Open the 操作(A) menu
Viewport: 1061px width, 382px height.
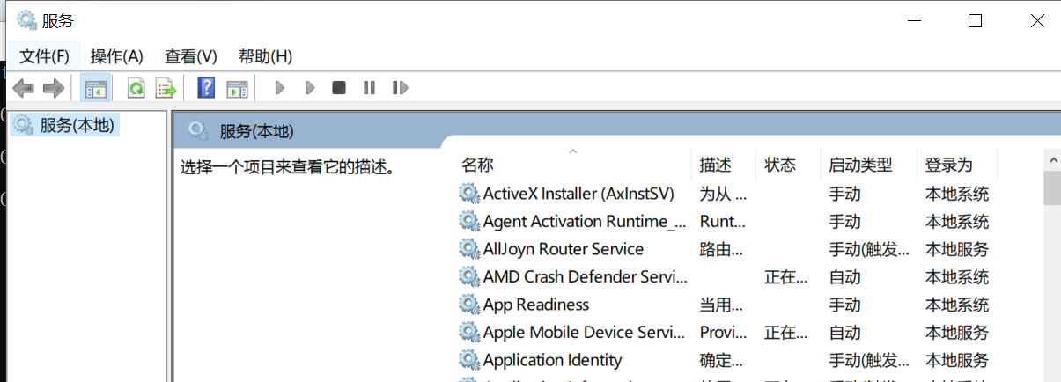117,56
